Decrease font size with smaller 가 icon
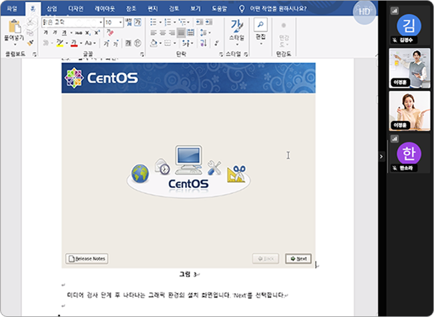This screenshot has height=317, width=434. [116, 43]
